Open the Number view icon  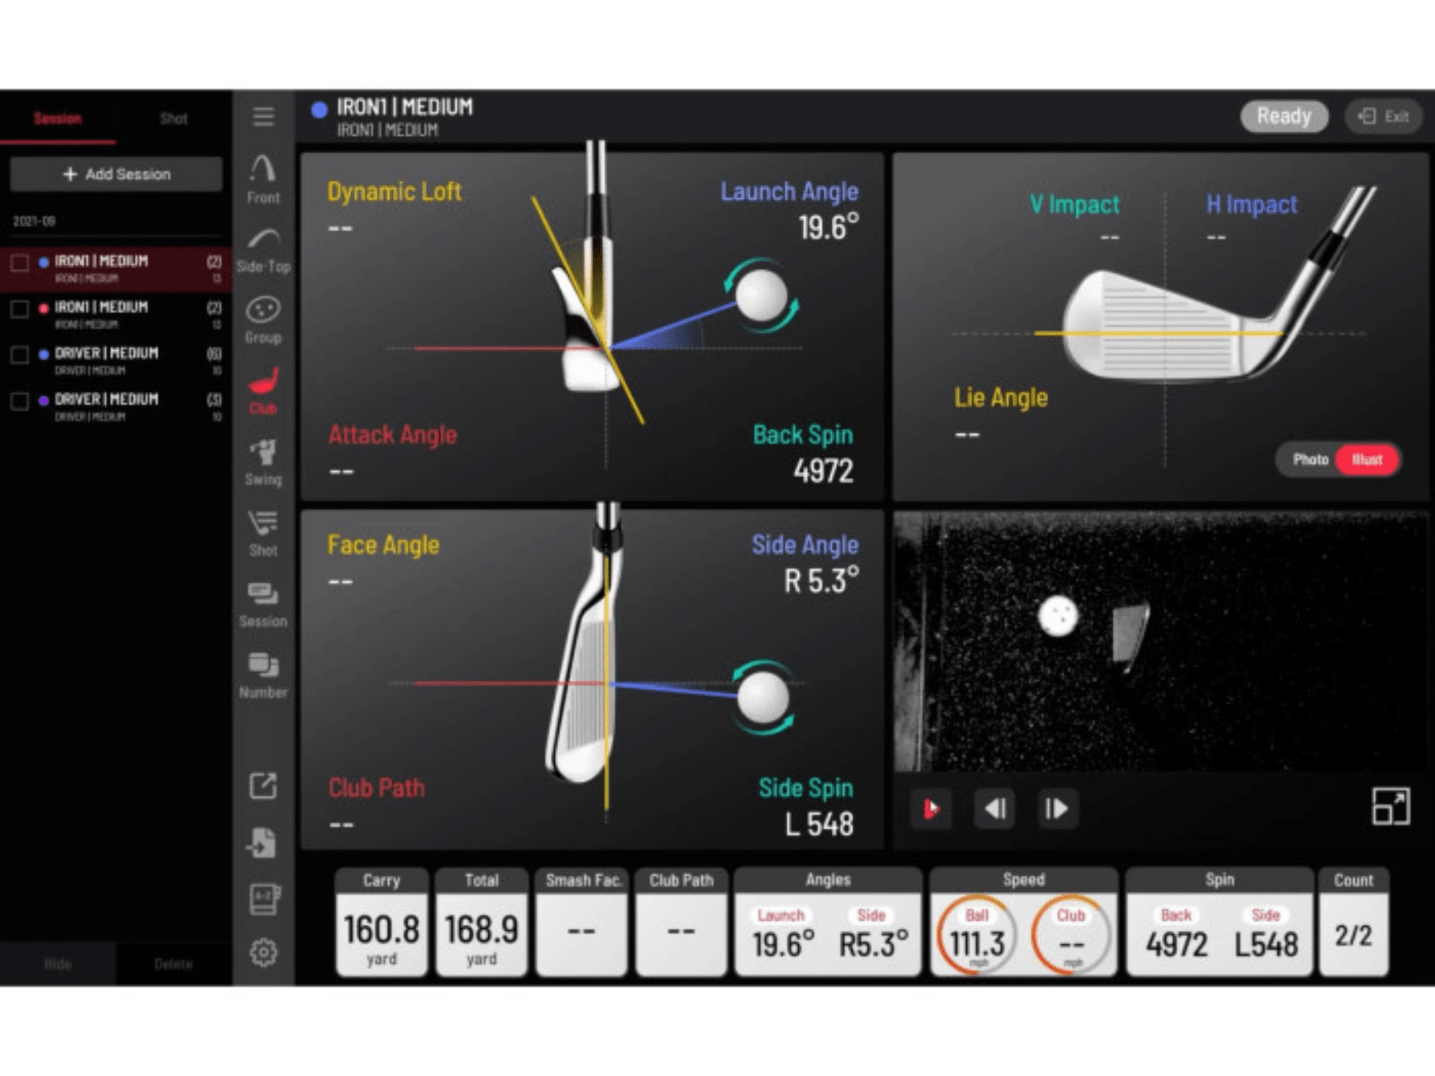click(x=263, y=673)
